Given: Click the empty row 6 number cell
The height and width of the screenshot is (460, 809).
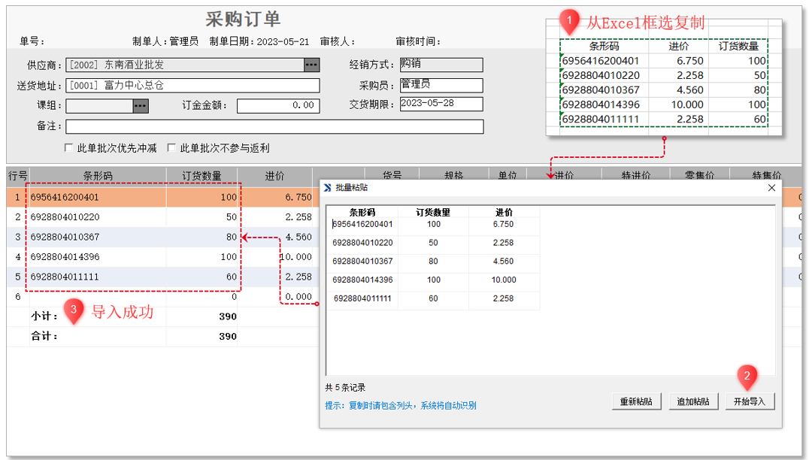Looking at the screenshot, I should pos(17,297).
